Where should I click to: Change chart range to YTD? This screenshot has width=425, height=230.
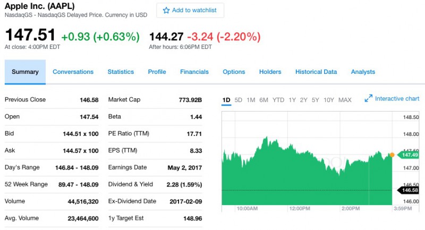[278, 100]
